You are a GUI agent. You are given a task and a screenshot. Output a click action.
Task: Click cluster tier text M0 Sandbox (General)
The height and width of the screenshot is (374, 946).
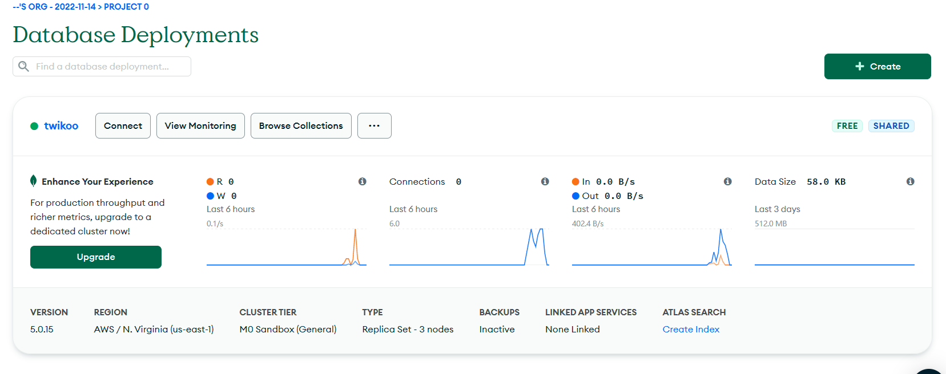288,330
